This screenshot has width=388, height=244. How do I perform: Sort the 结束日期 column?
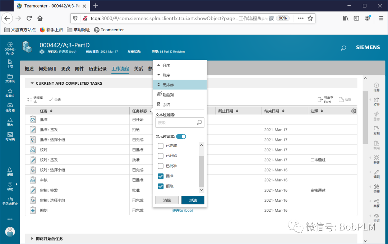(x=283, y=111)
